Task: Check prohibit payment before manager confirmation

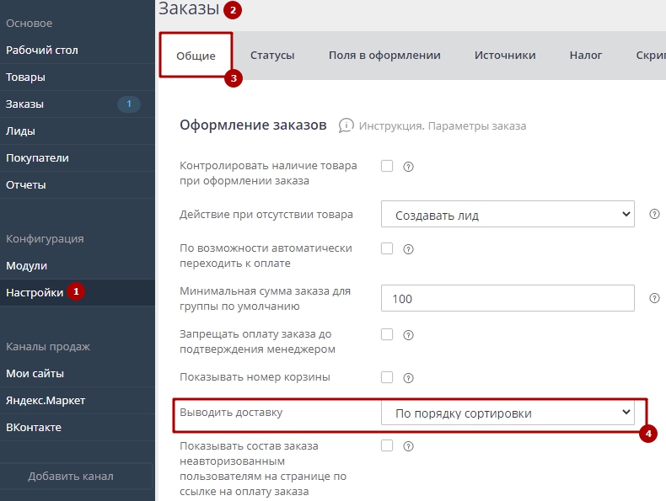Action: pos(387,334)
